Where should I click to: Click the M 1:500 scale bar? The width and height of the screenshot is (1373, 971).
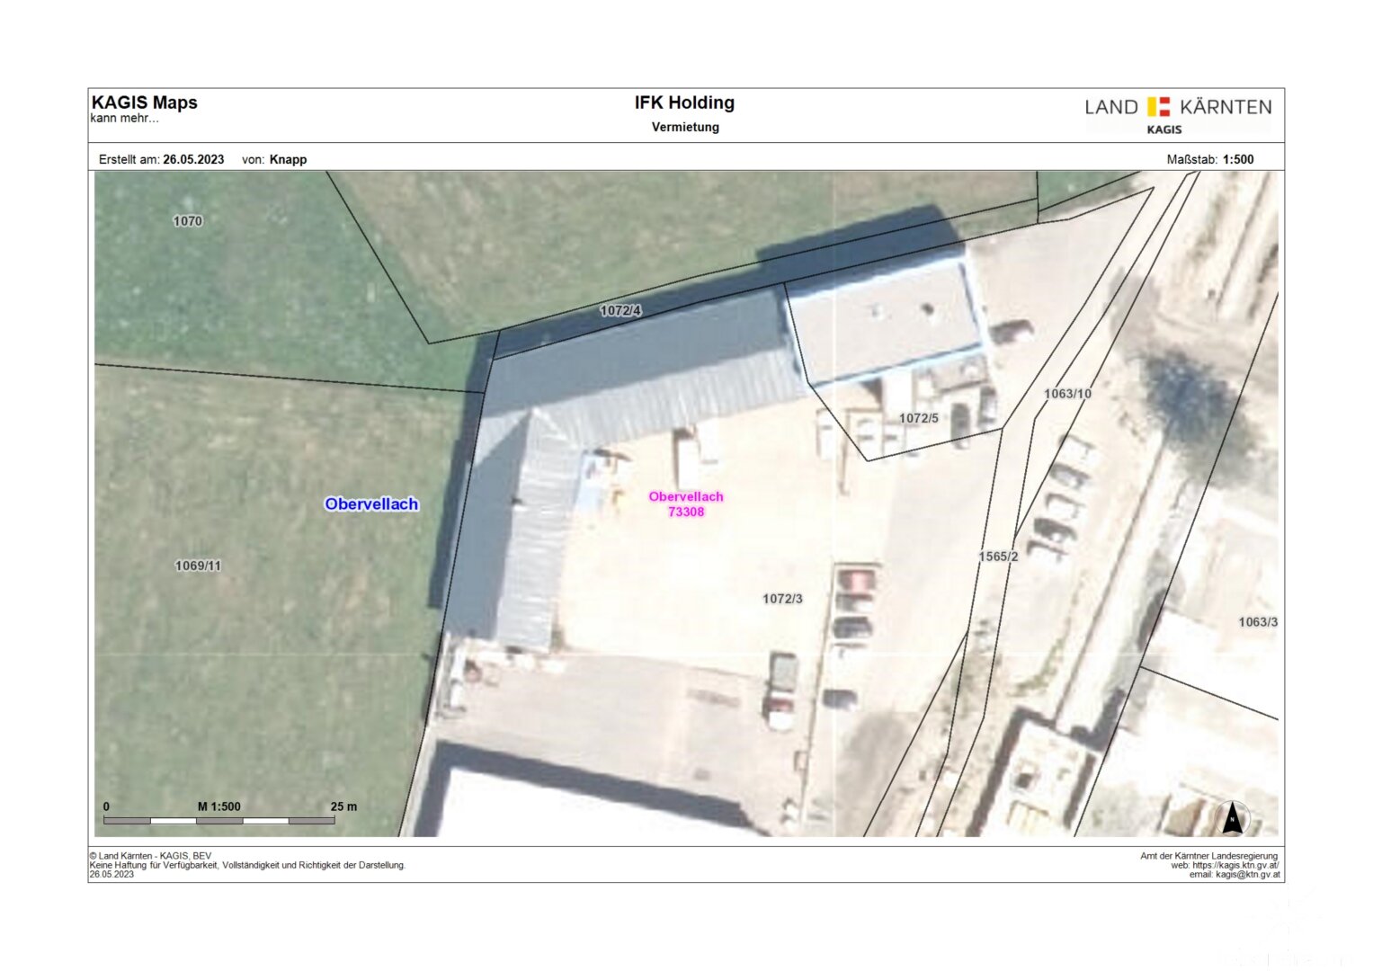[219, 819]
